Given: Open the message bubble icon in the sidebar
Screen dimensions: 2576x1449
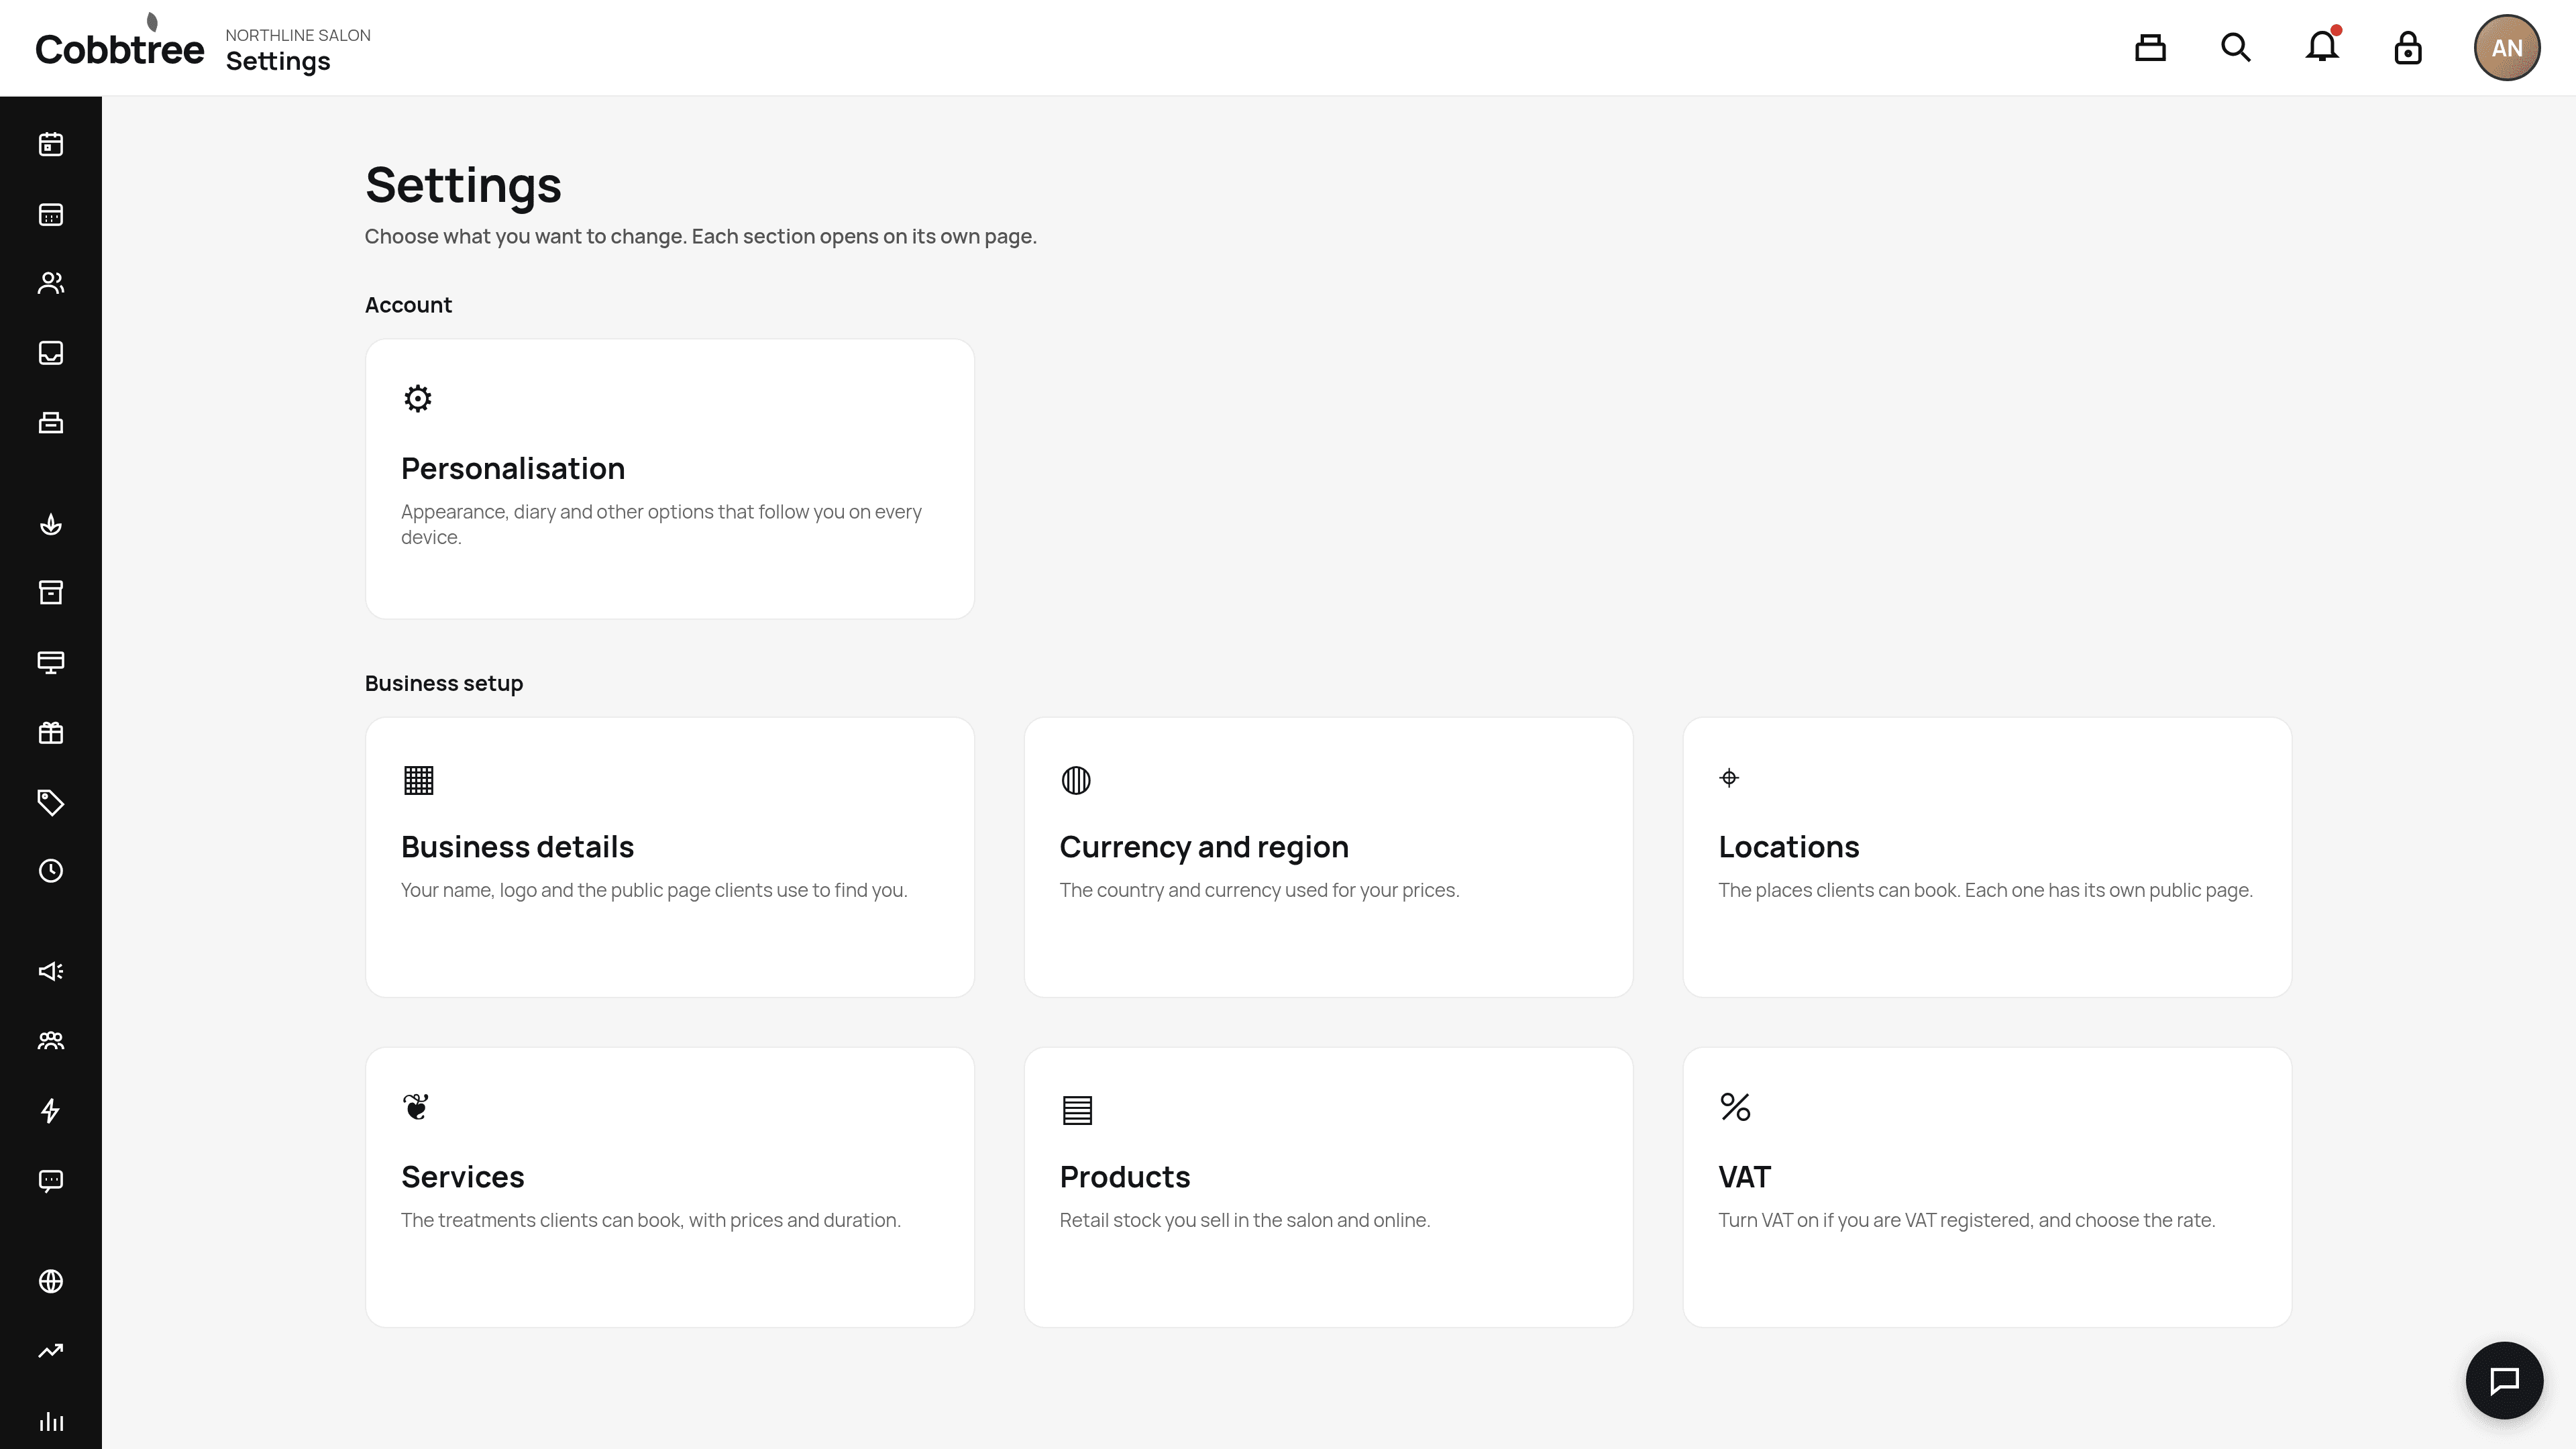Looking at the screenshot, I should (x=51, y=1181).
